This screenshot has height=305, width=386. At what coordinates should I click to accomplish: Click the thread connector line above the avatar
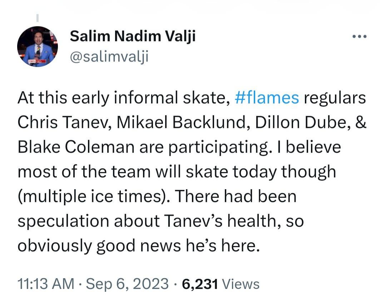pos(38,18)
